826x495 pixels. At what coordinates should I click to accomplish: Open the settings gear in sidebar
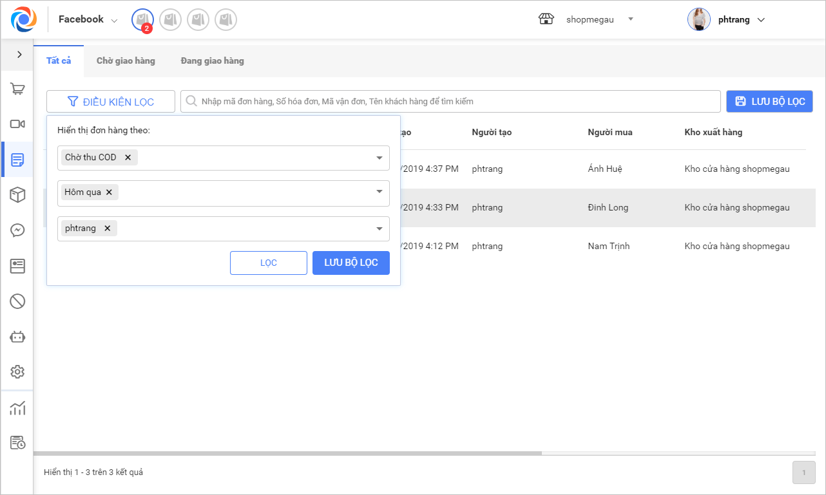(17, 371)
